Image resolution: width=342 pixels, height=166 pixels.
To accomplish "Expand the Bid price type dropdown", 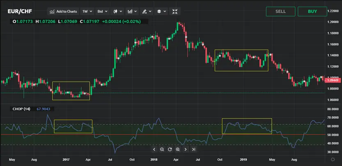I will [102, 11].
